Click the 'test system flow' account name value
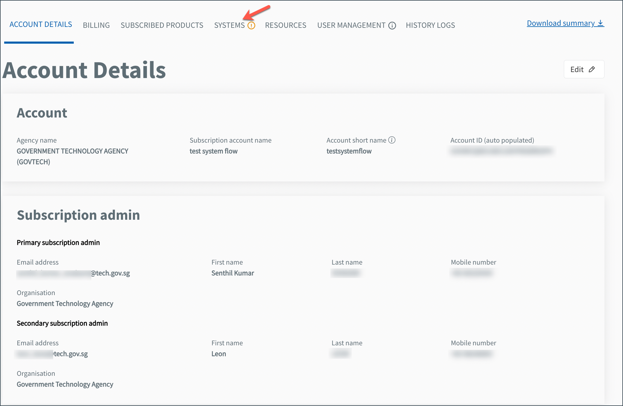623x406 pixels. (x=213, y=151)
